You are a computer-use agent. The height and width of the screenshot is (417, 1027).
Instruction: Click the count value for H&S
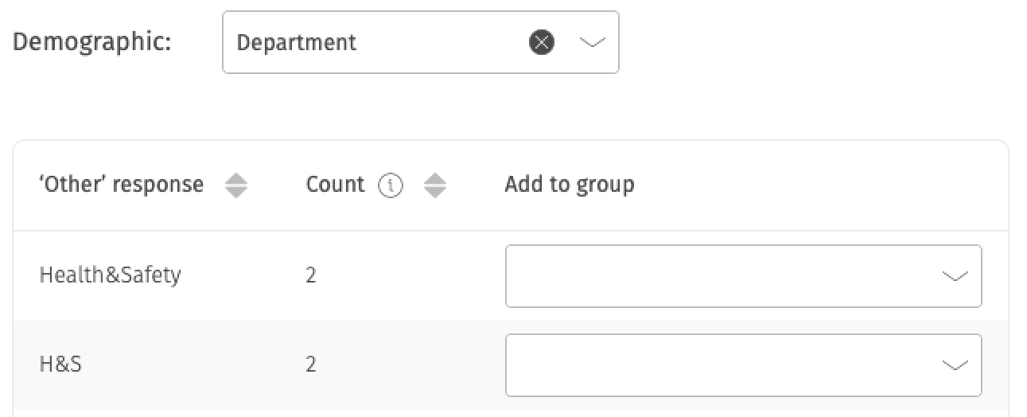[x=311, y=365]
